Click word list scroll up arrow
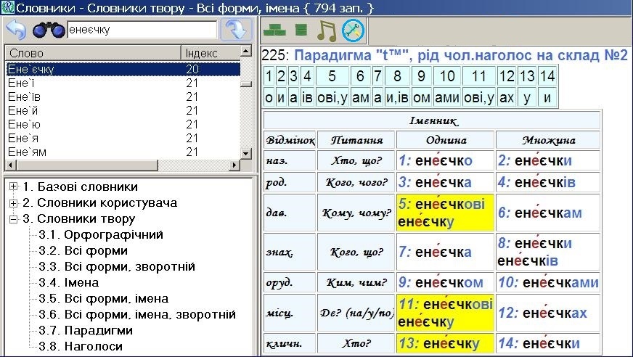The image size is (633, 357). 246,52
